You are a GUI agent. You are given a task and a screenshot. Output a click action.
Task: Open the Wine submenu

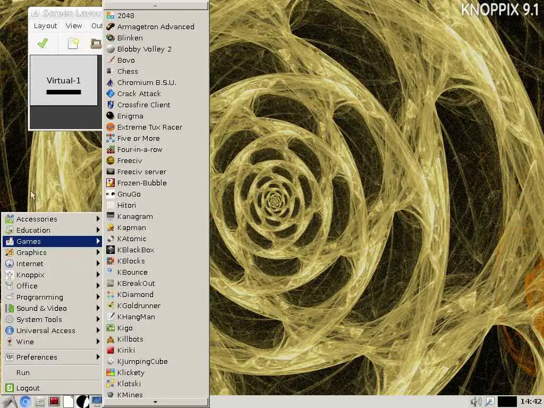point(52,342)
